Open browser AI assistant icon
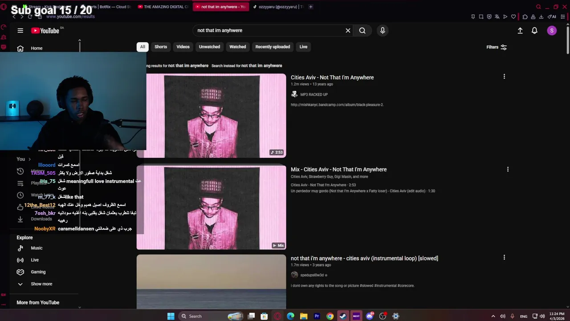 pos(553,16)
